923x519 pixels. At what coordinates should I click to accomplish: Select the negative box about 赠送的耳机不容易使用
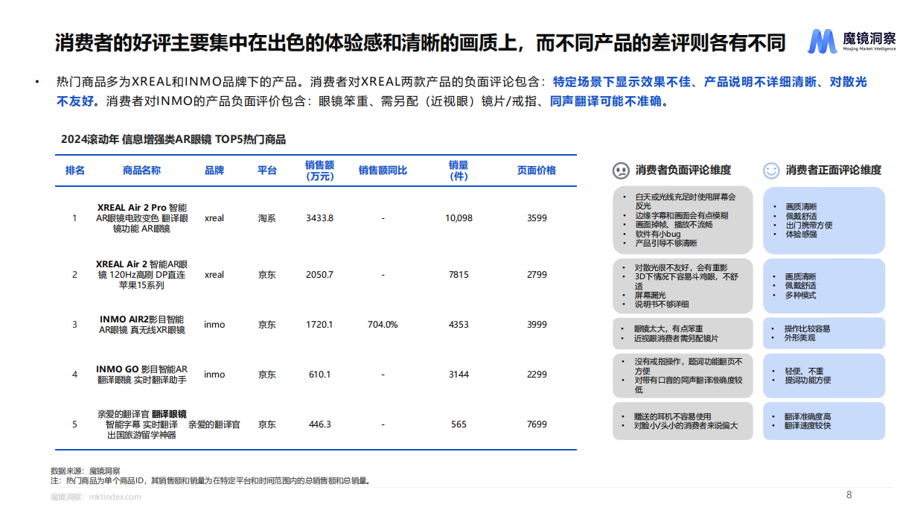pos(683,421)
